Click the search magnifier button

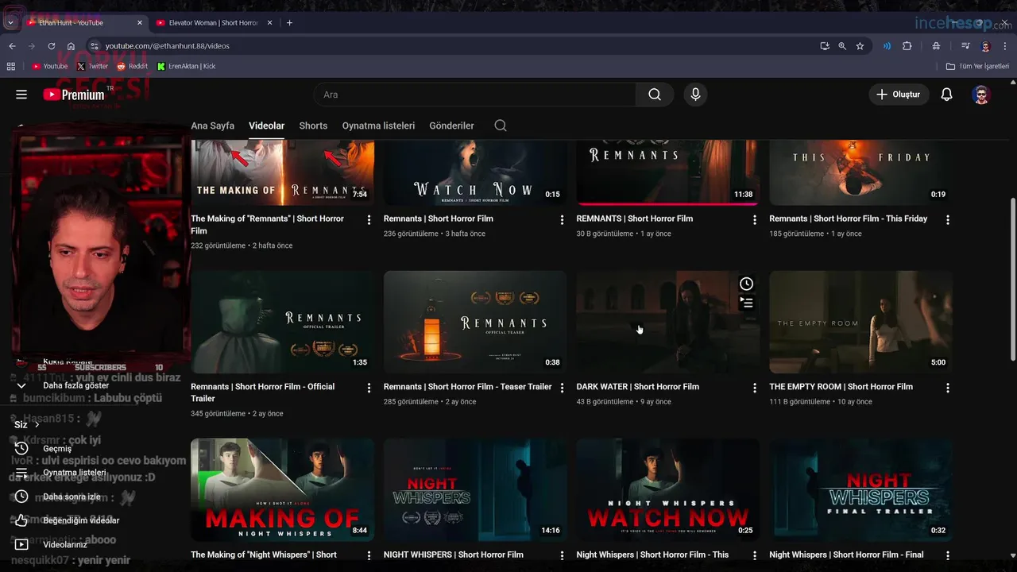[x=655, y=95]
